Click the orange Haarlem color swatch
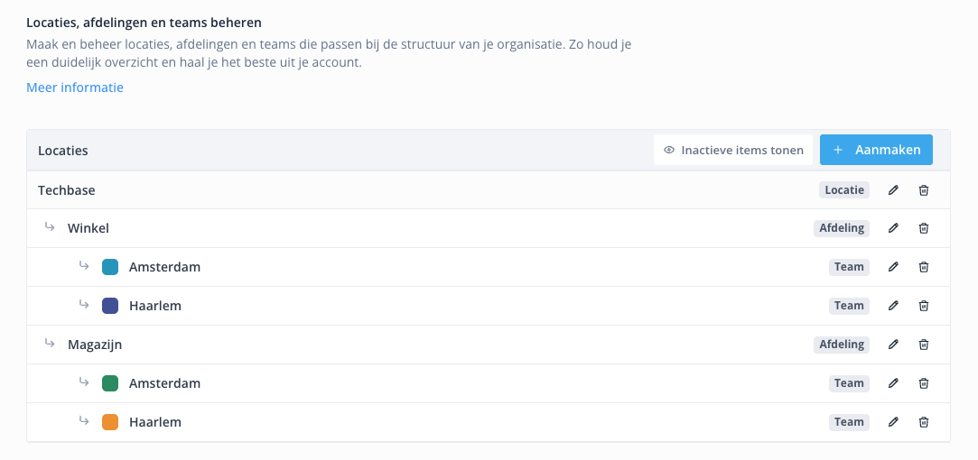Viewport: 978px width, 460px height. [110, 422]
